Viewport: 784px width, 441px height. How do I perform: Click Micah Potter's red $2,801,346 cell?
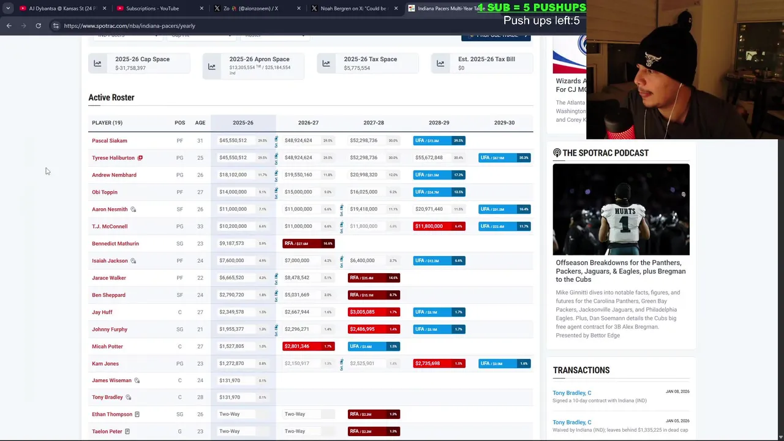click(309, 347)
